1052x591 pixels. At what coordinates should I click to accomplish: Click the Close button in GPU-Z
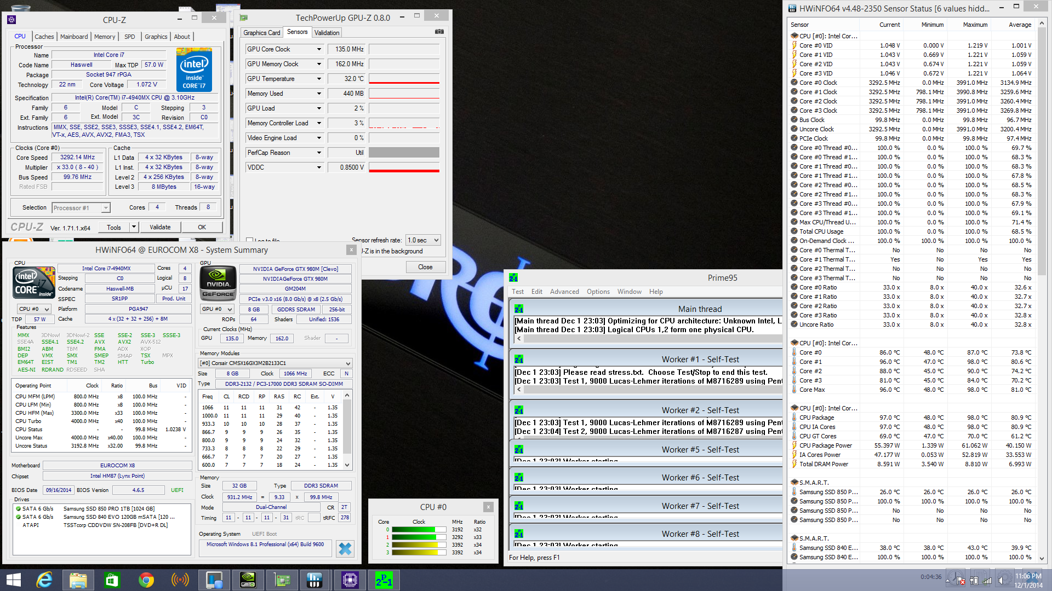pos(425,267)
